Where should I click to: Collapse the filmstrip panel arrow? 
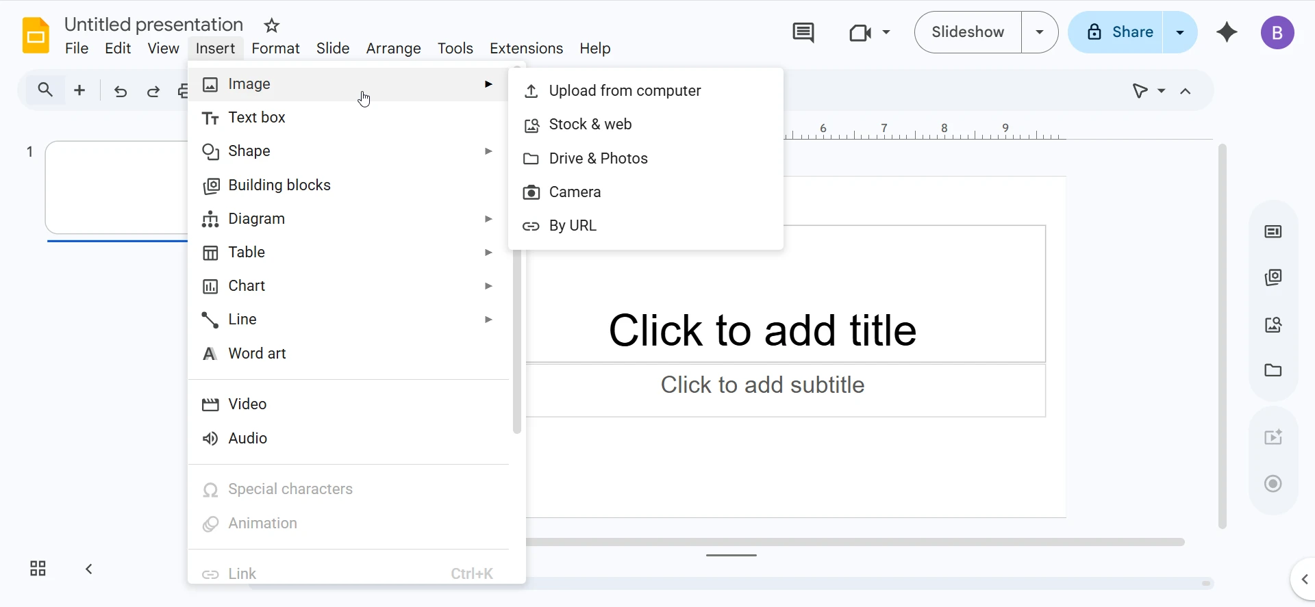(89, 569)
